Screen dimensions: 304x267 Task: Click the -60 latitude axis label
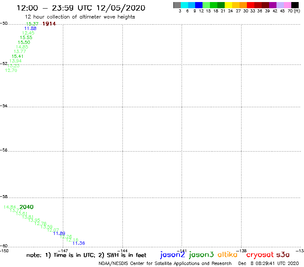coord(4,246)
